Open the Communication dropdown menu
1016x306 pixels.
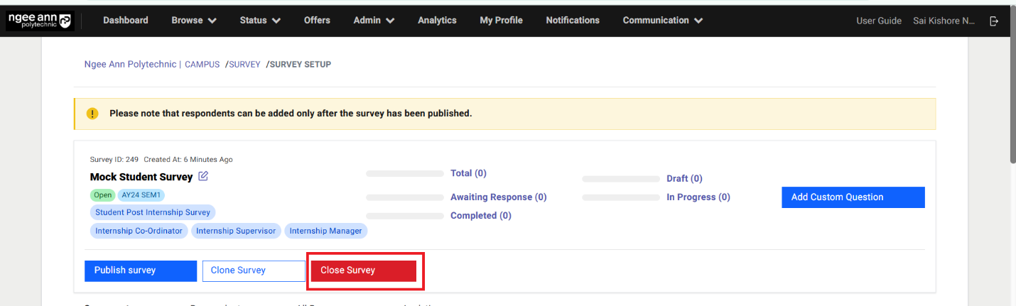662,21
